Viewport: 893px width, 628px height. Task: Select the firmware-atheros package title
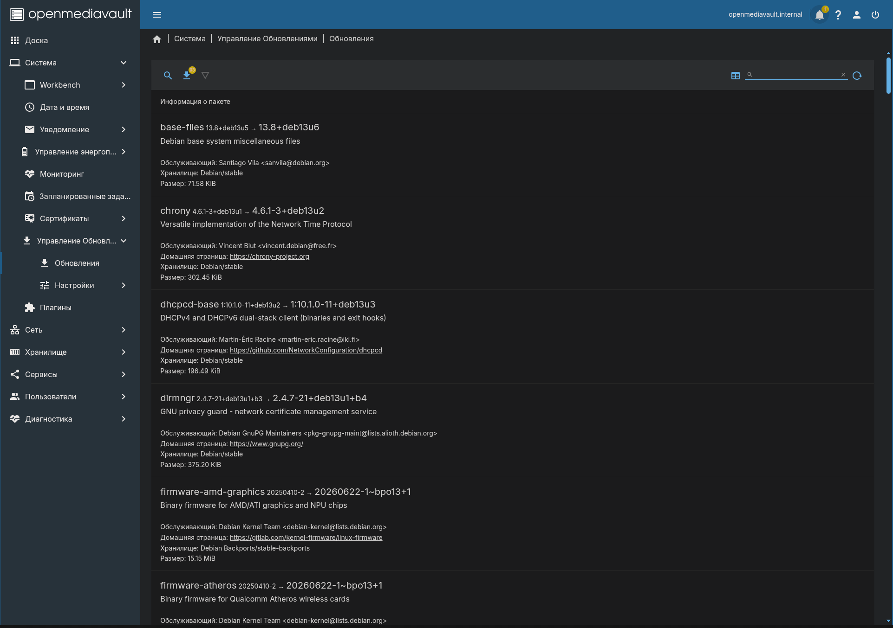[x=198, y=585]
